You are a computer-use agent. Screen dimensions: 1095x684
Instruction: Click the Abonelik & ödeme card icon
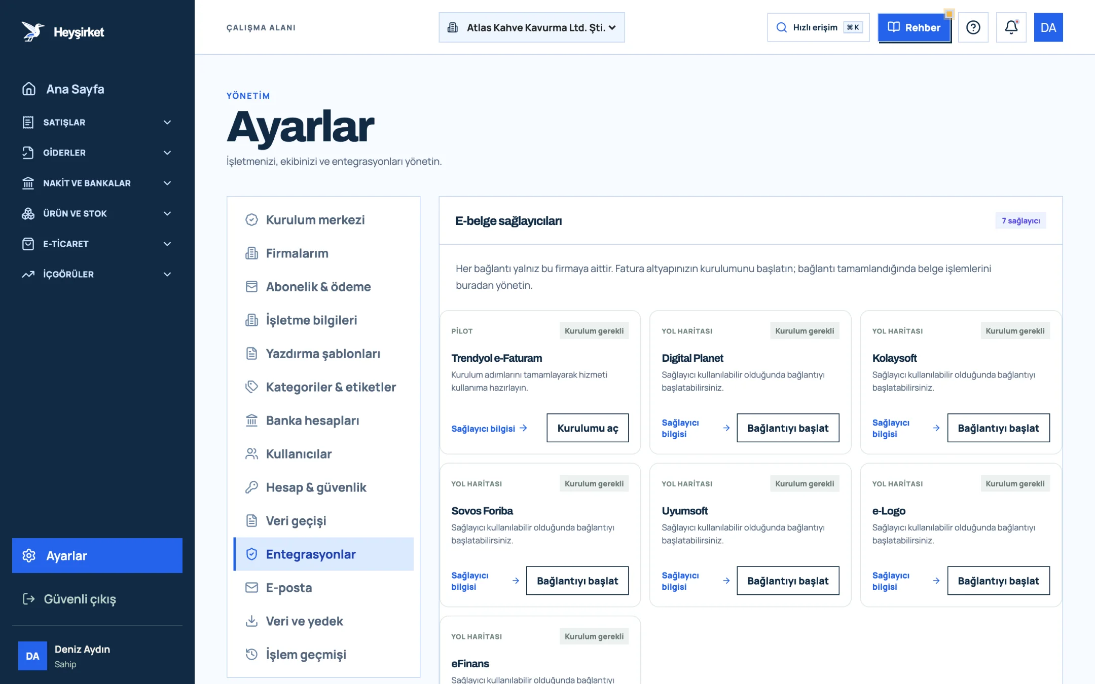251,287
